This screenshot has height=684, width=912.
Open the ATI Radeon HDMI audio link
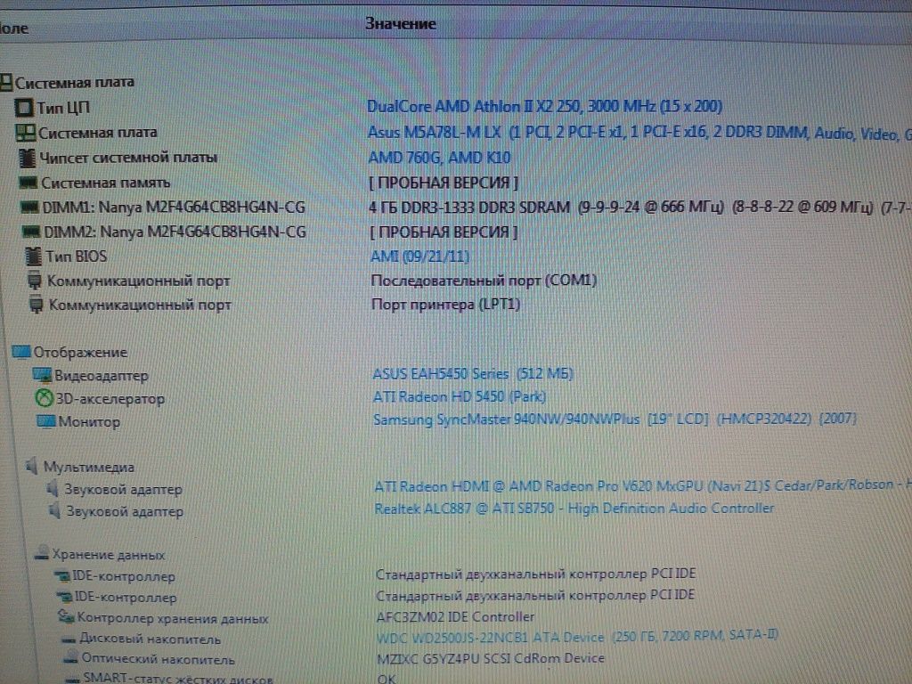pyautogui.click(x=643, y=485)
